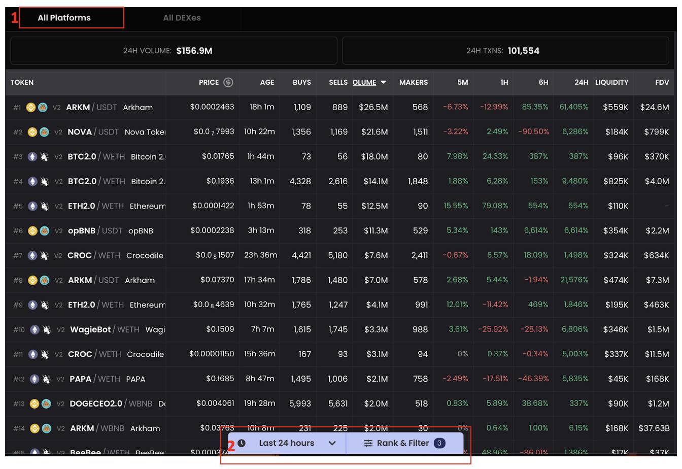Screen dimensions: 682x469
Task: Sort by the AGE column header
Action: click(x=267, y=82)
